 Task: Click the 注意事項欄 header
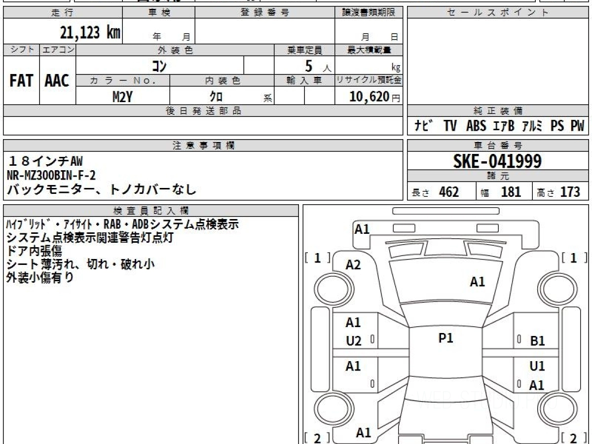tap(203, 146)
